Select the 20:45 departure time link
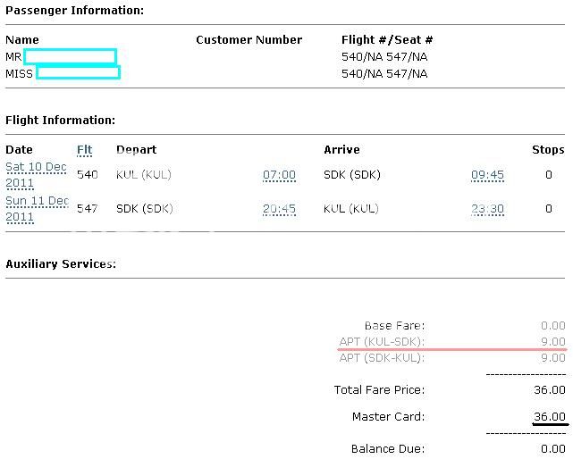The width and height of the screenshot is (573, 459). point(279,209)
